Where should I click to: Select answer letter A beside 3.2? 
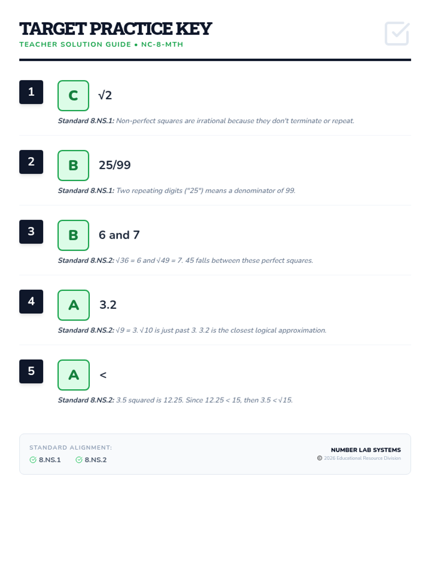coord(73,305)
